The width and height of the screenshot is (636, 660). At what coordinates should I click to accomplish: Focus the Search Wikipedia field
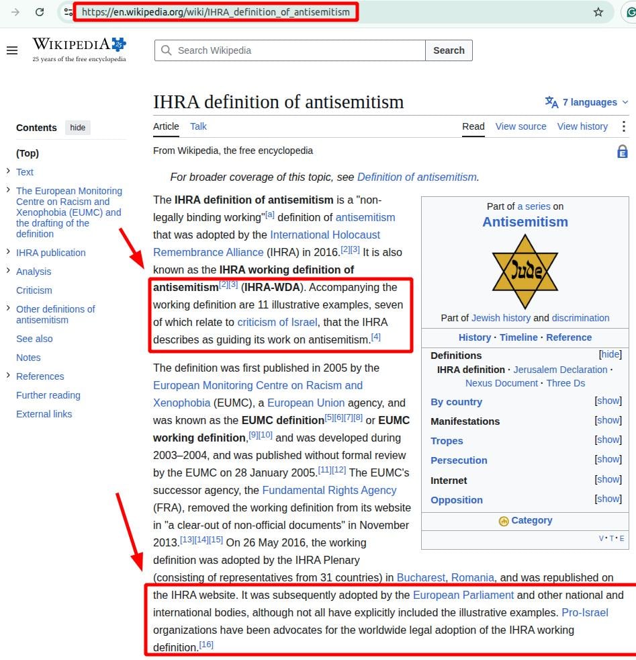(290, 50)
